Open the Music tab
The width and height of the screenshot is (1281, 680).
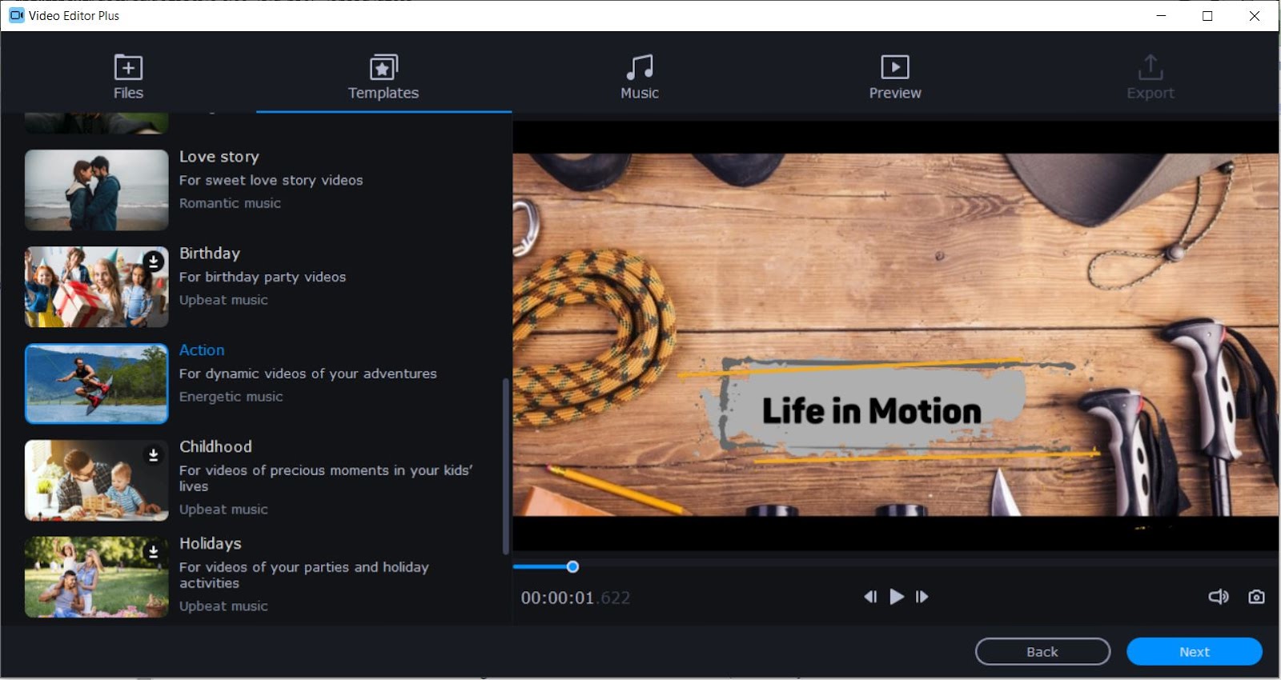(640, 77)
